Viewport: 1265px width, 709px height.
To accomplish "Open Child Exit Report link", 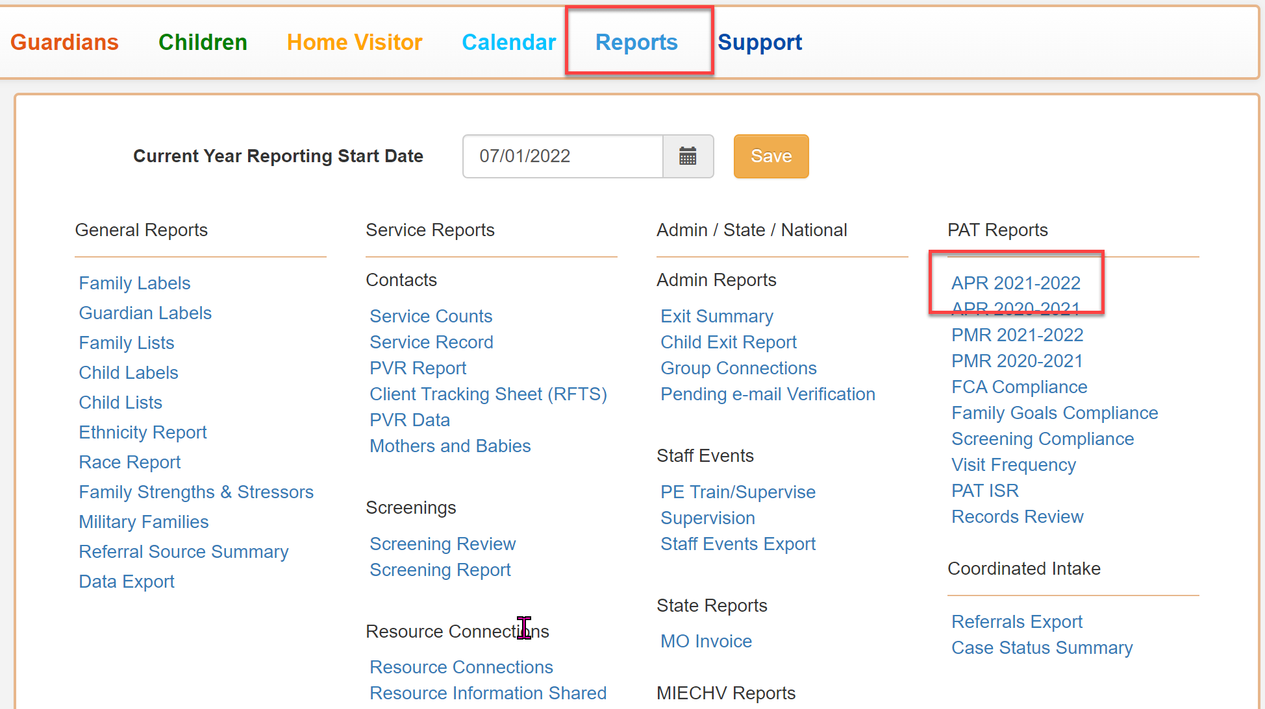I will (729, 342).
